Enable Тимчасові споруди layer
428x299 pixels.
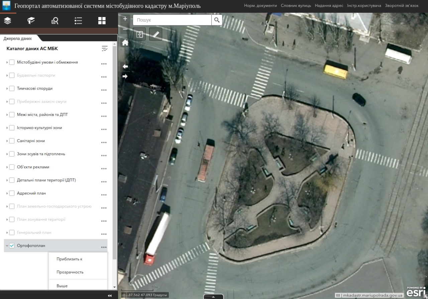coord(12,88)
